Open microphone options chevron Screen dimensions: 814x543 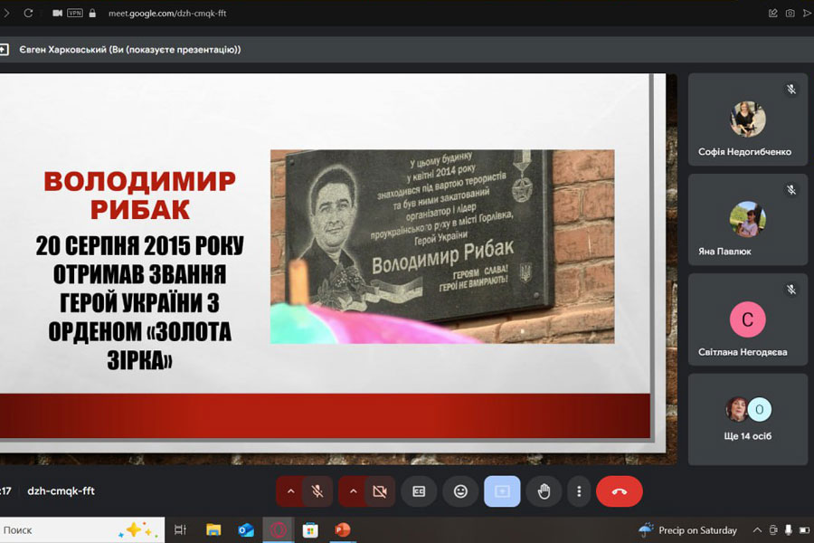290,491
